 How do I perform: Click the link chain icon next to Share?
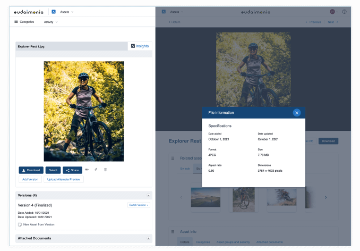point(87,170)
